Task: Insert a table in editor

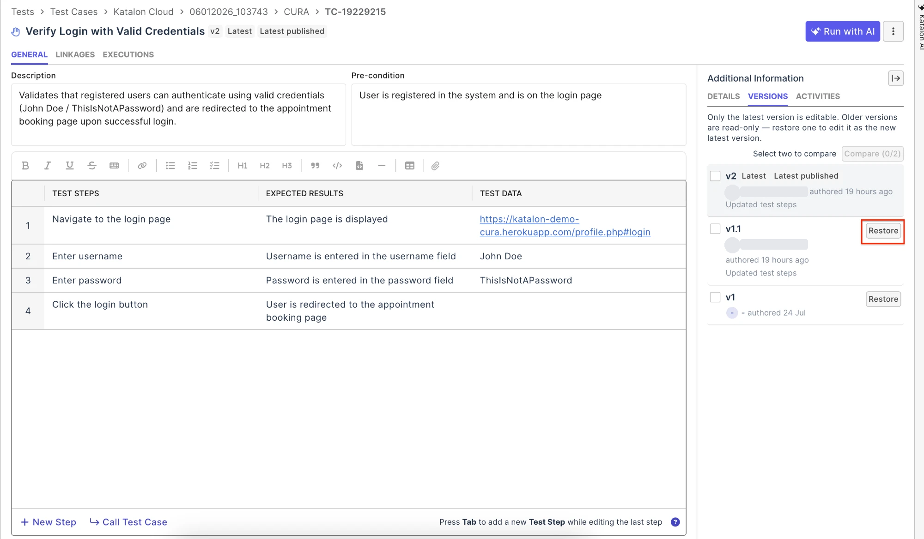Action: [410, 166]
